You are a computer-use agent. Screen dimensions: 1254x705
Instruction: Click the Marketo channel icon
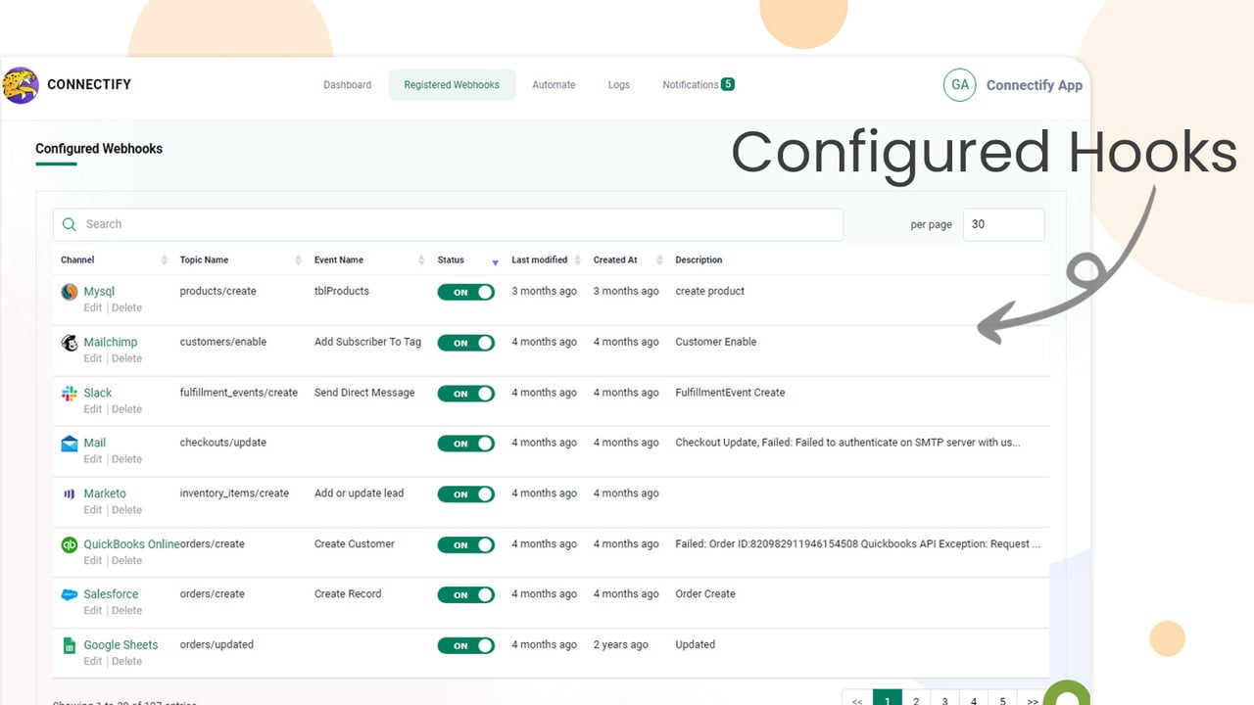tap(70, 494)
